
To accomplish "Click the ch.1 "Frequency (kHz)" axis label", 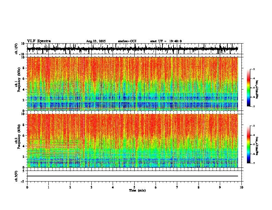I will click(x=19, y=80).
